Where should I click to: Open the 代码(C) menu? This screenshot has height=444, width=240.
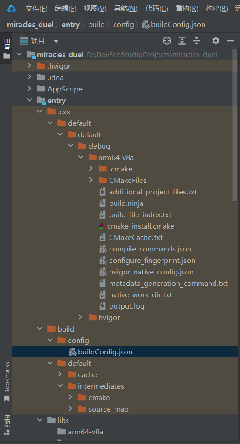coord(157,9)
